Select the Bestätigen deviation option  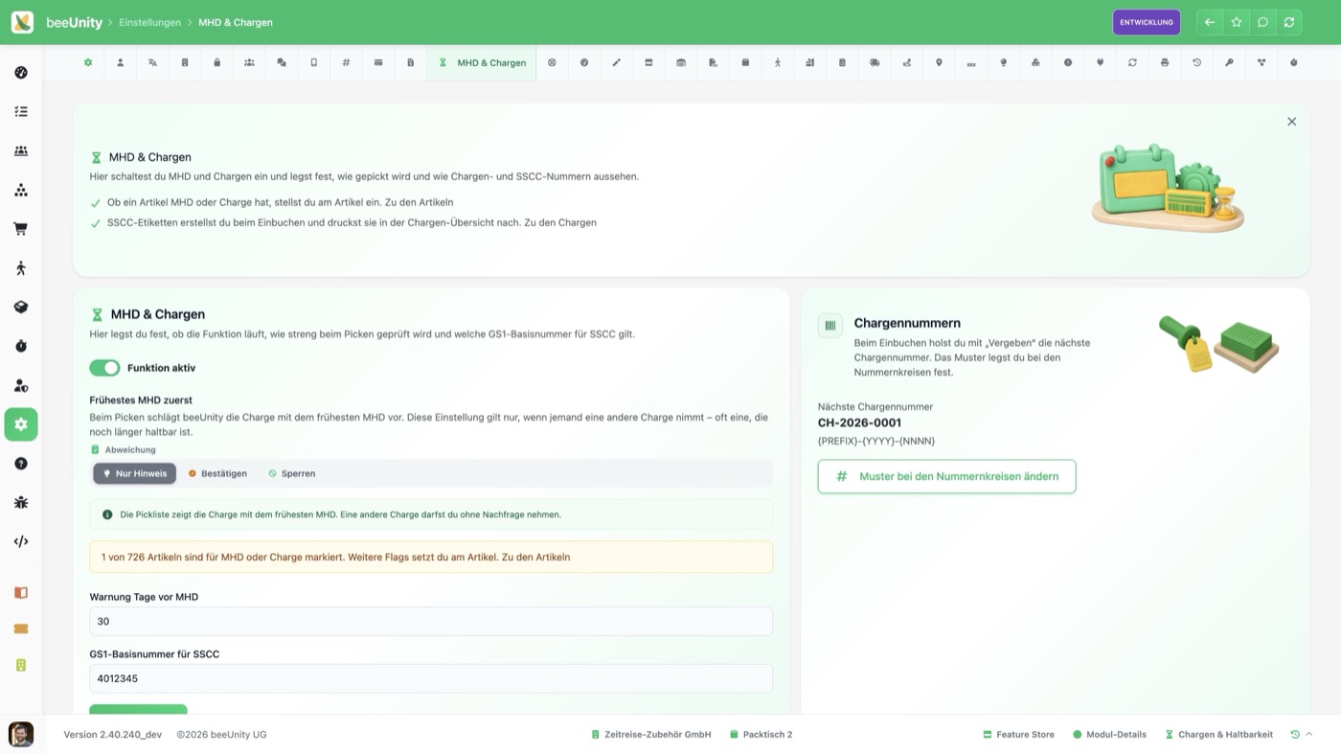point(217,473)
